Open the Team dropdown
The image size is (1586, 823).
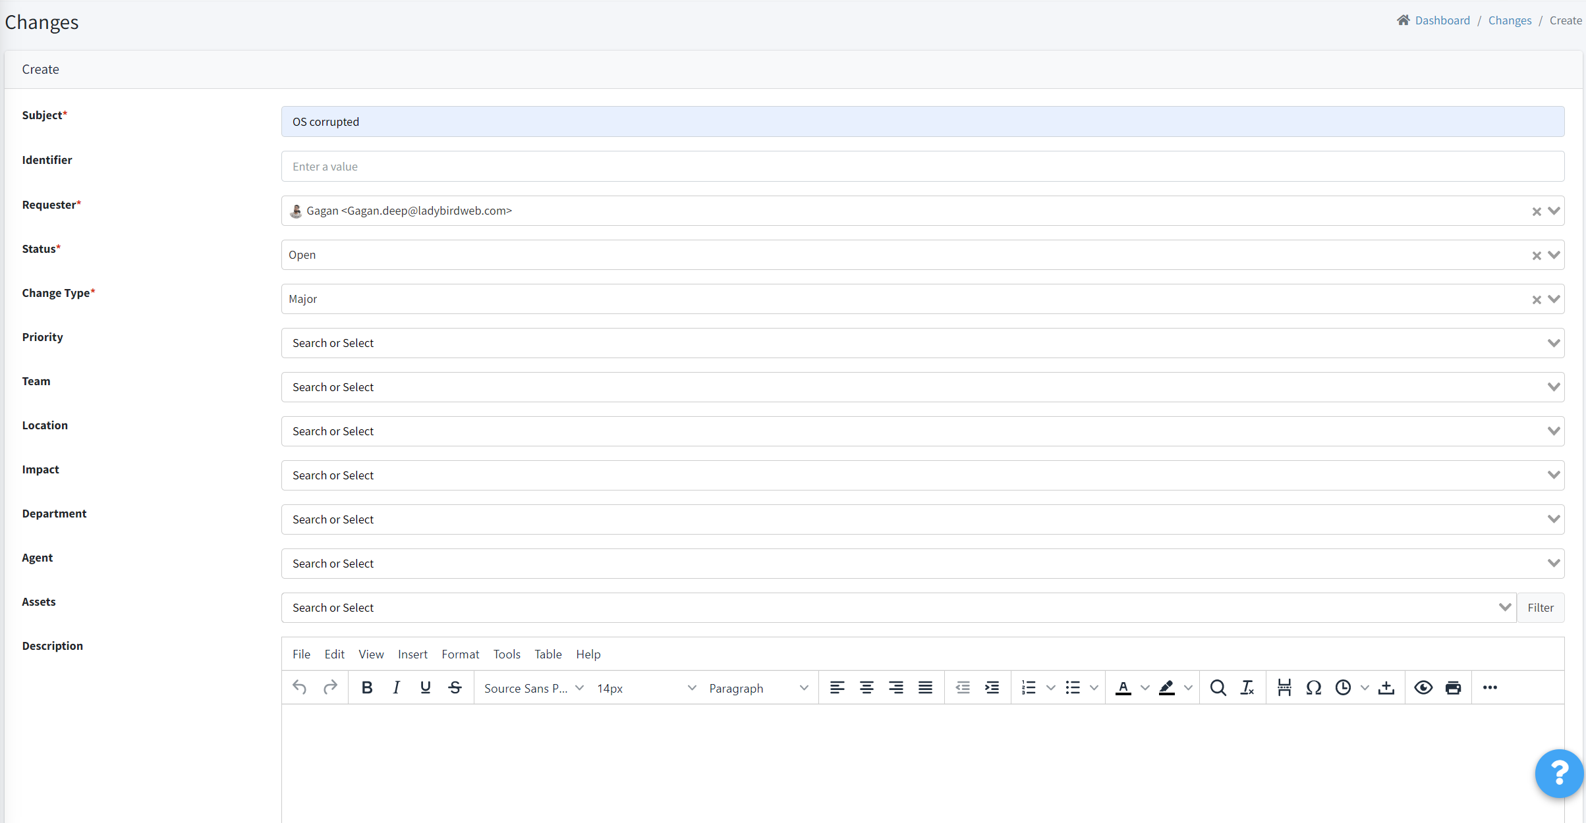coord(922,387)
